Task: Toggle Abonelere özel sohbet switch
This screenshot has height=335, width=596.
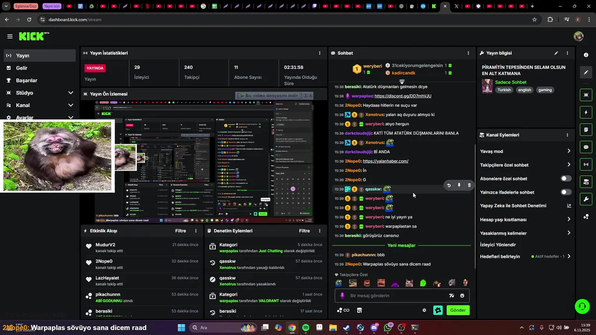Action: (566, 179)
